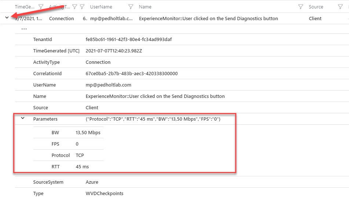The height and width of the screenshot is (198, 349).
Task: Collapse the expanded log result row
Action: click(x=7, y=17)
